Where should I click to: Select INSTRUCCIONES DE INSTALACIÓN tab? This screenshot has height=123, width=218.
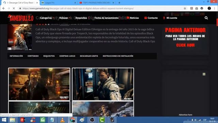[118, 56]
